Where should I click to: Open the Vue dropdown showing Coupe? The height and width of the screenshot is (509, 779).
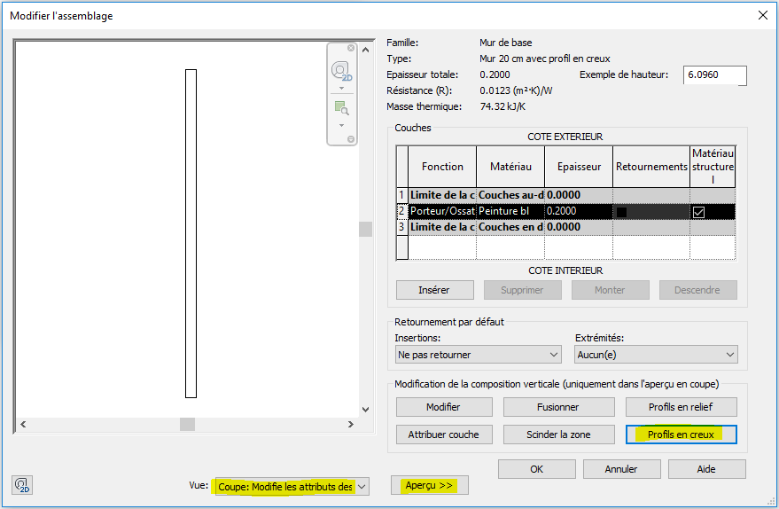291,486
